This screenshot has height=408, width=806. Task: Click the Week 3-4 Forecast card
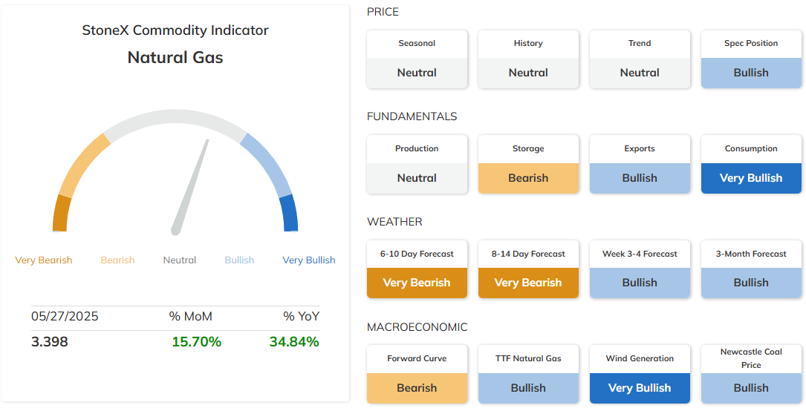tap(640, 269)
